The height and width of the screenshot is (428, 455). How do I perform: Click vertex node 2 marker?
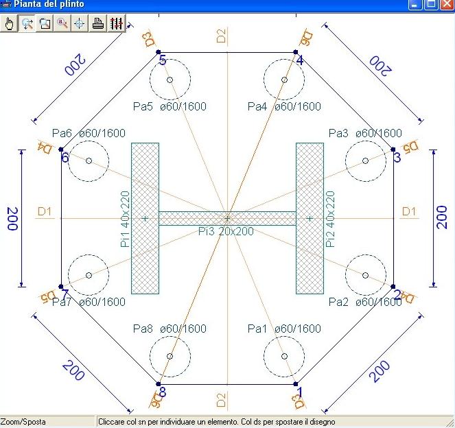393,287
